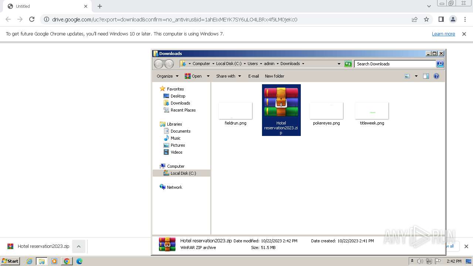Create a New folder

(x=275, y=76)
